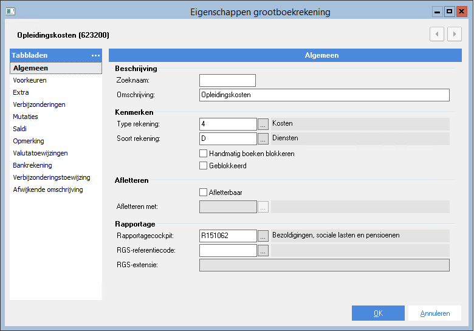
Task: Click the Zoeknaam label
Action: [133, 80]
